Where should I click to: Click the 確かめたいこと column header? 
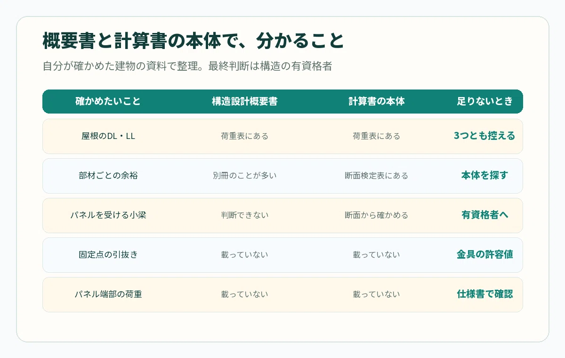pyautogui.click(x=108, y=101)
